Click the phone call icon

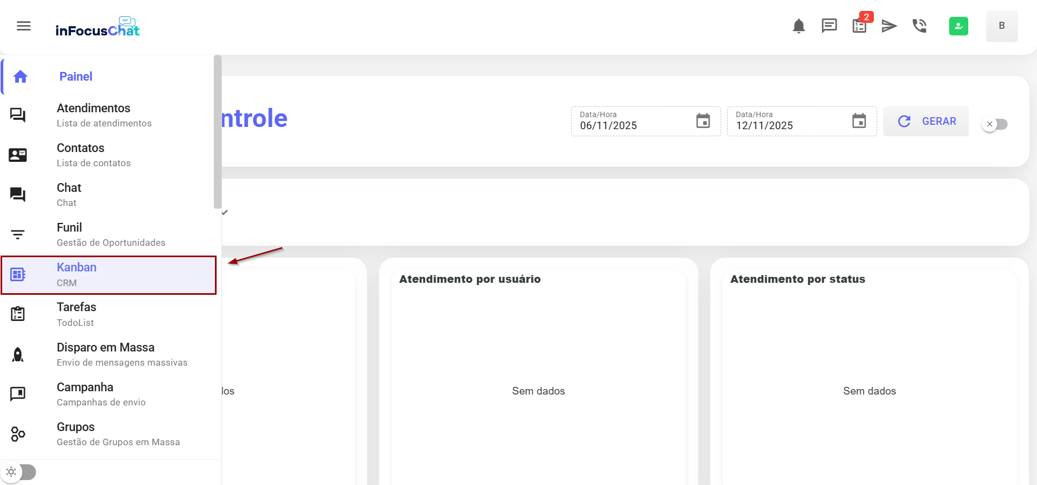point(920,26)
